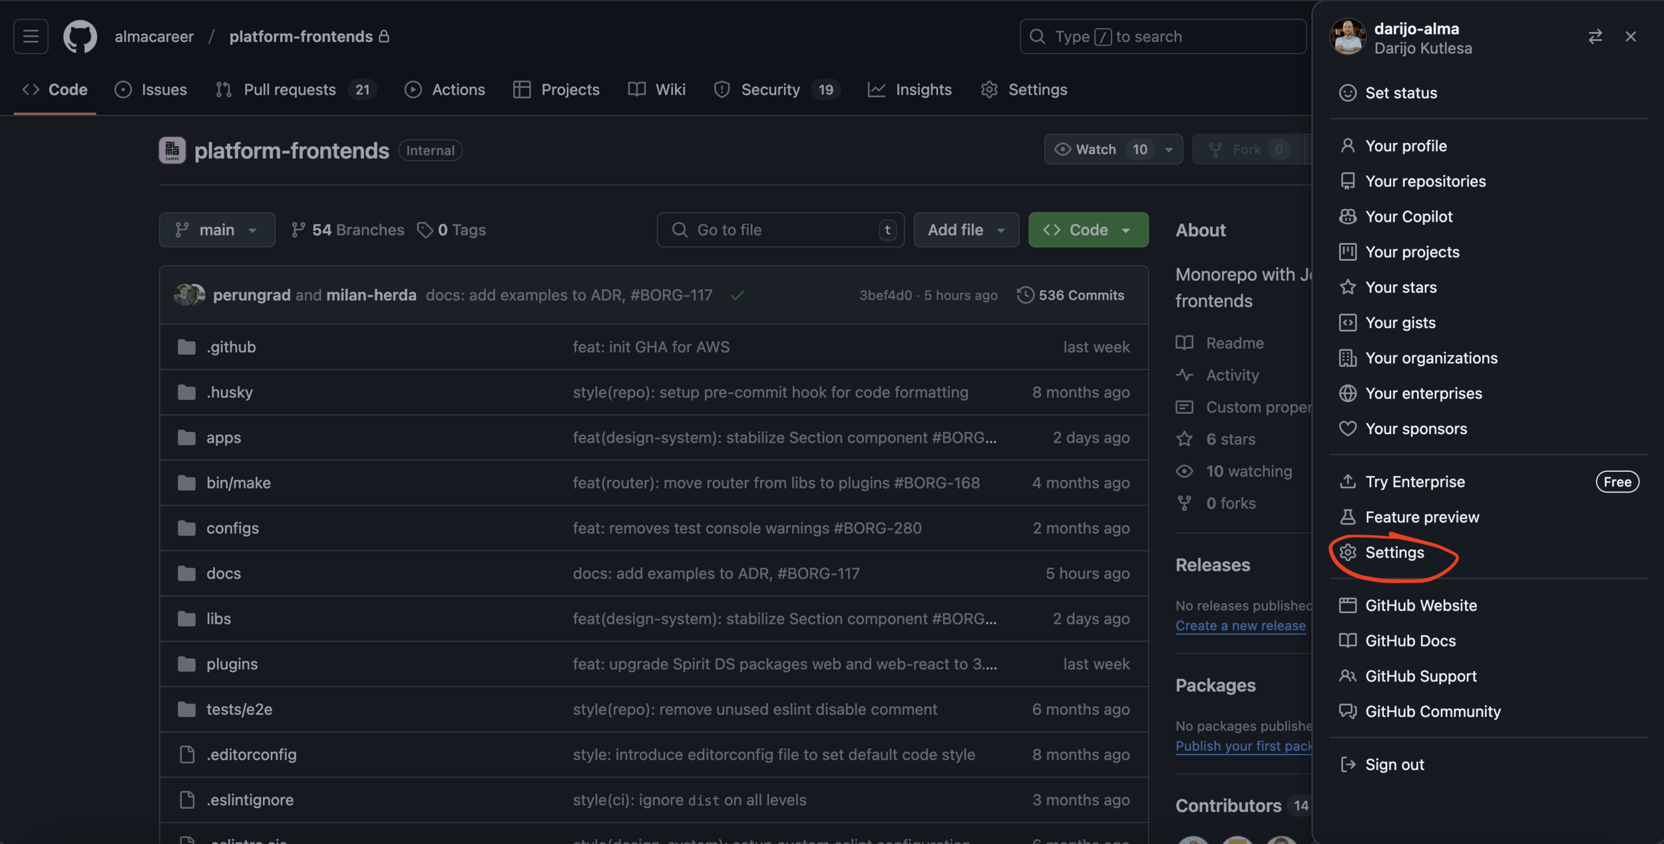Open Your Copilot from the user menu

coord(1408,217)
